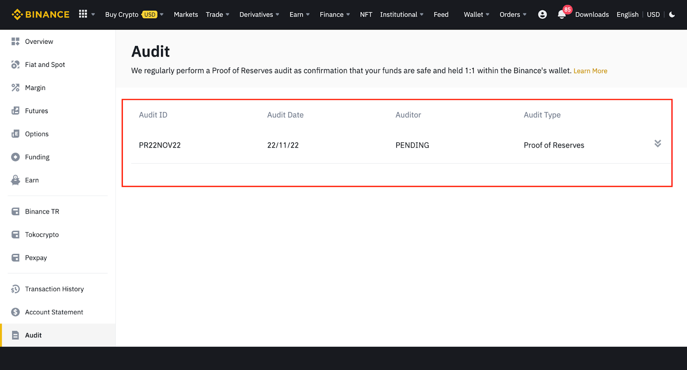Click the Binance TR wallet icon
The image size is (687, 370).
click(15, 212)
